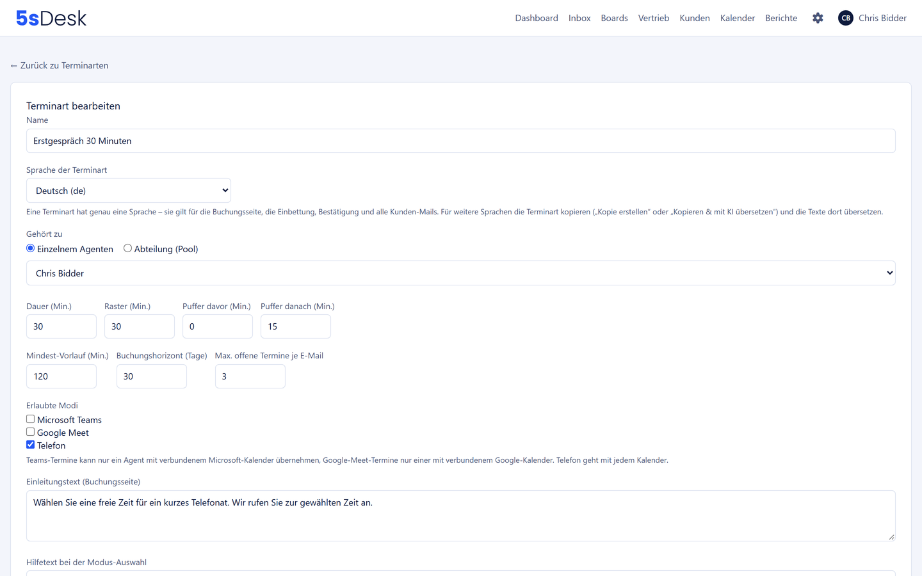The width and height of the screenshot is (922, 576).
Task: Select the Einzelnem Agenten radio button
Action: point(30,248)
